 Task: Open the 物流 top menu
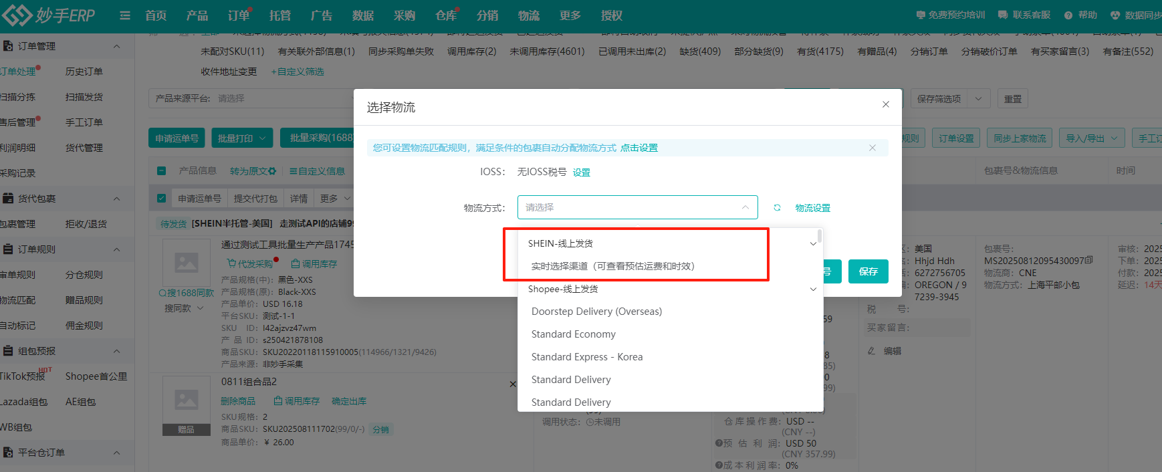529,15
